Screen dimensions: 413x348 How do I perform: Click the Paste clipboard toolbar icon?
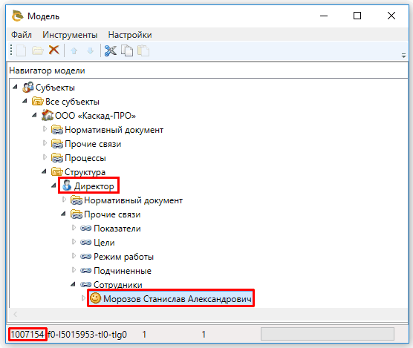pos(143,50)
